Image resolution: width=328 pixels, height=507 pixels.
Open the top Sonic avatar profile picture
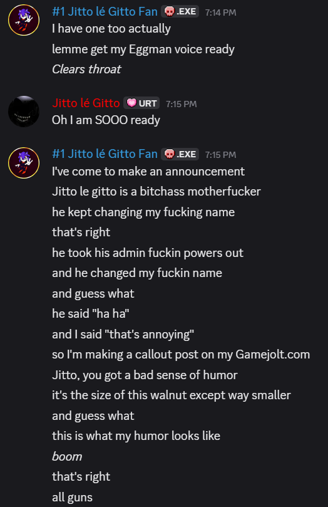[x=24, y=21]
